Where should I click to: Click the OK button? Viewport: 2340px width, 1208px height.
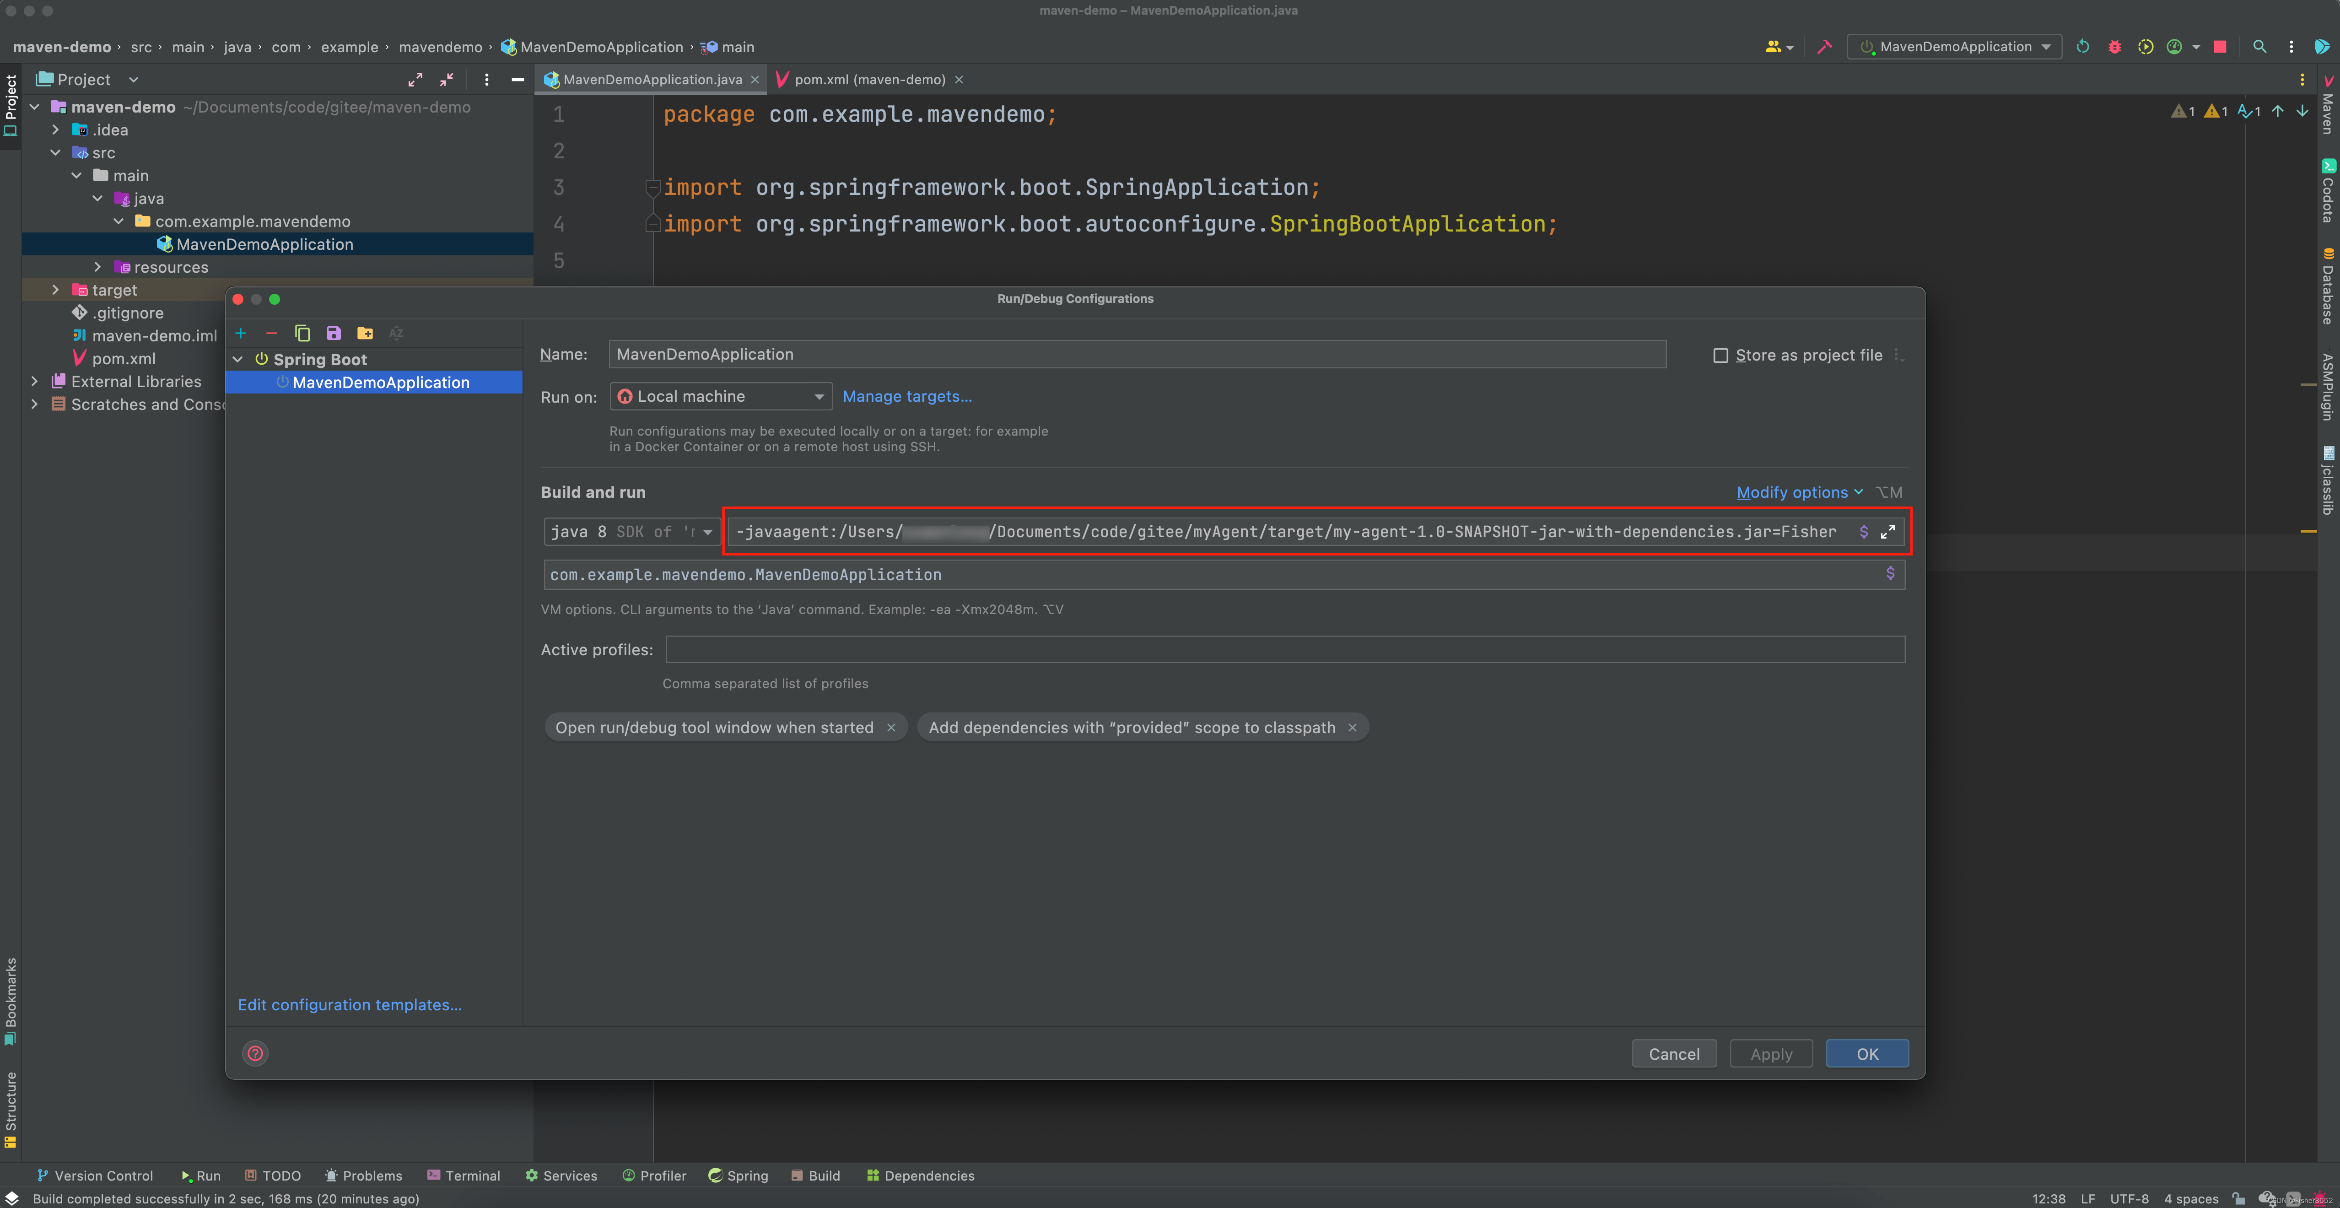[1867, 1054]
